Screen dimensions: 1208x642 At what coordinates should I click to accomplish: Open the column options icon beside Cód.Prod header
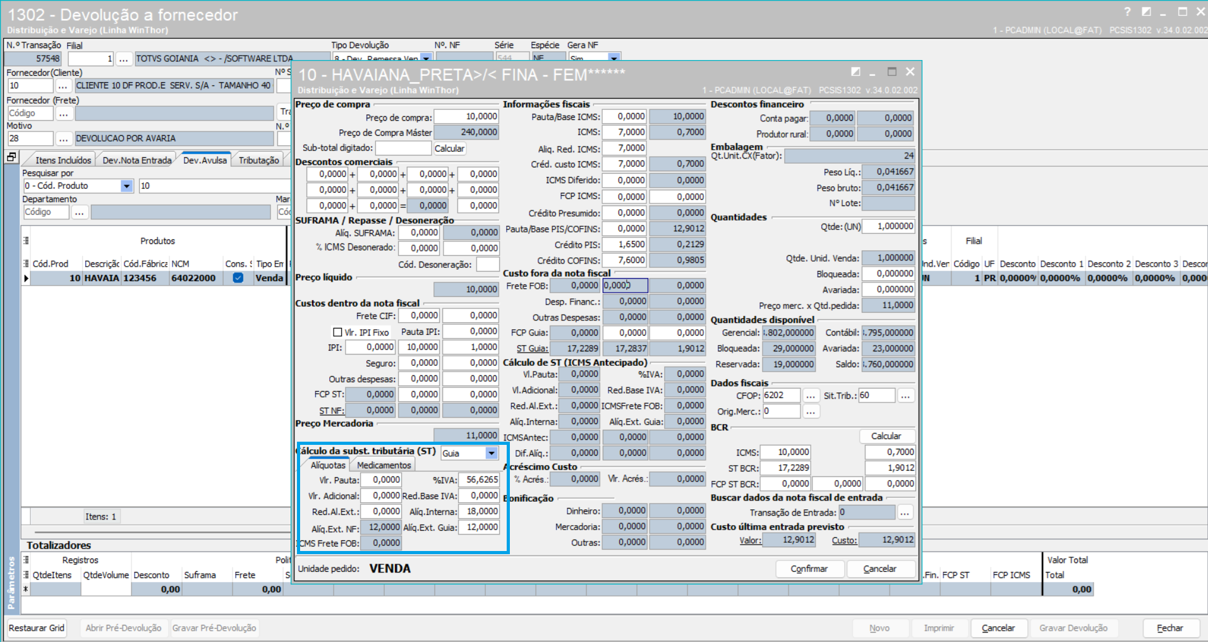click(27, 263)
